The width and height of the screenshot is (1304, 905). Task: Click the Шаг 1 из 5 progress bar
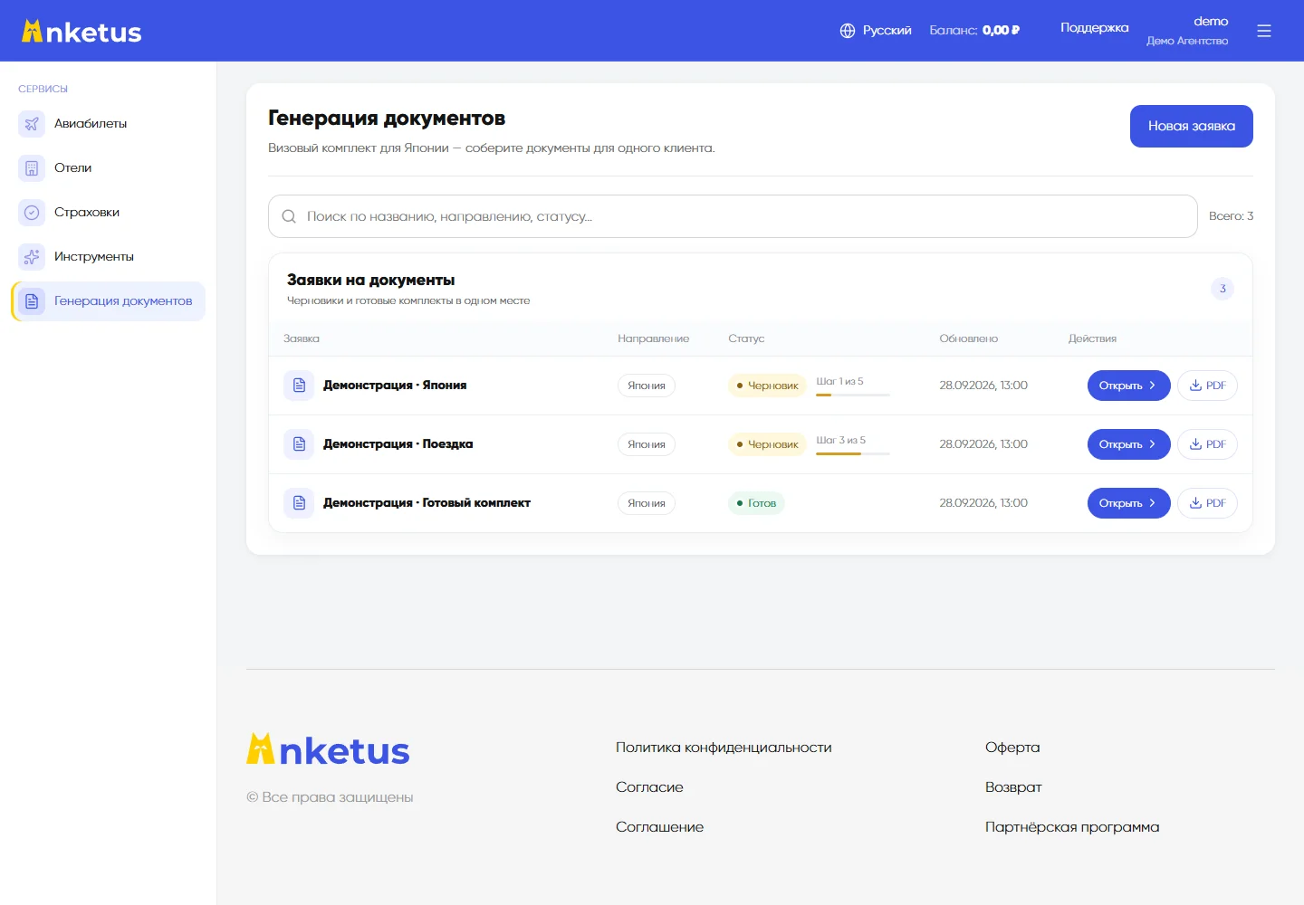(x=853, y=395)
